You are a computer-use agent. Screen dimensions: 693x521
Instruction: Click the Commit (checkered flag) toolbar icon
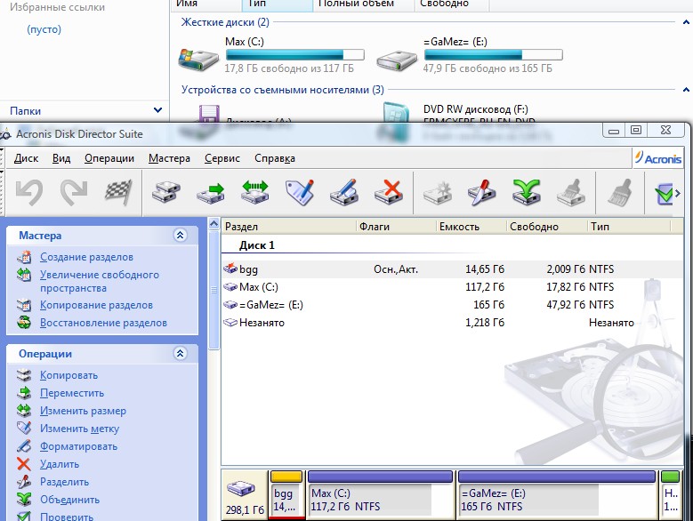[x=118, y=192]
